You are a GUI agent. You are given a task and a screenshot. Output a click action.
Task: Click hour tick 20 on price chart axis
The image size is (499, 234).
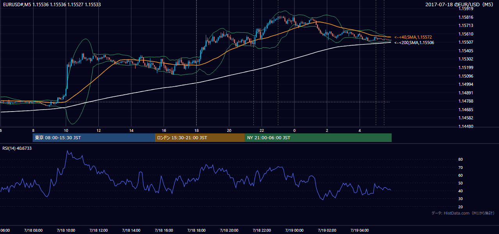tap(229, 131)
